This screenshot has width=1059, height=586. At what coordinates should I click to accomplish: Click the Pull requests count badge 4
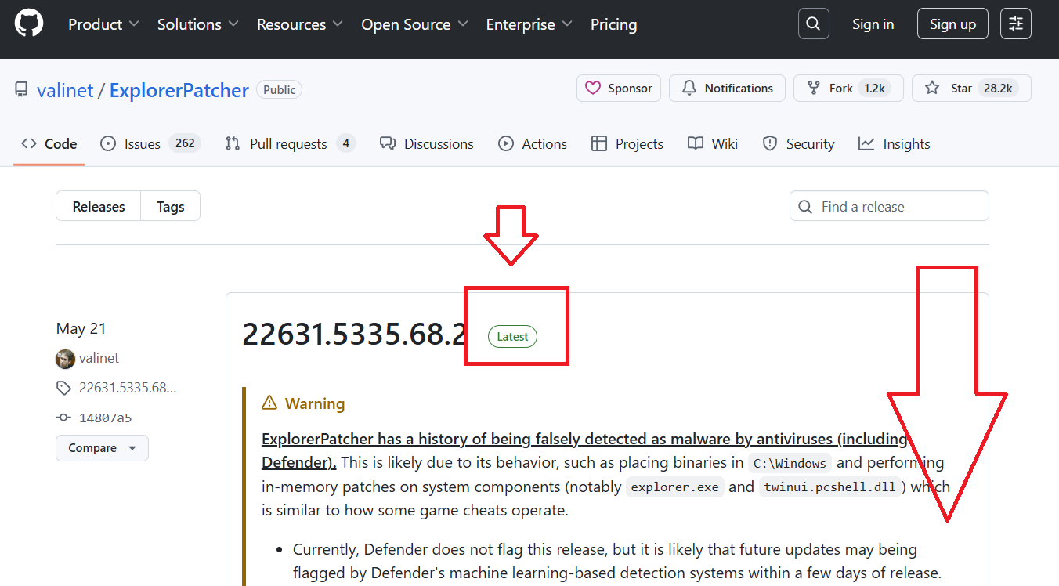click(346, 143)
